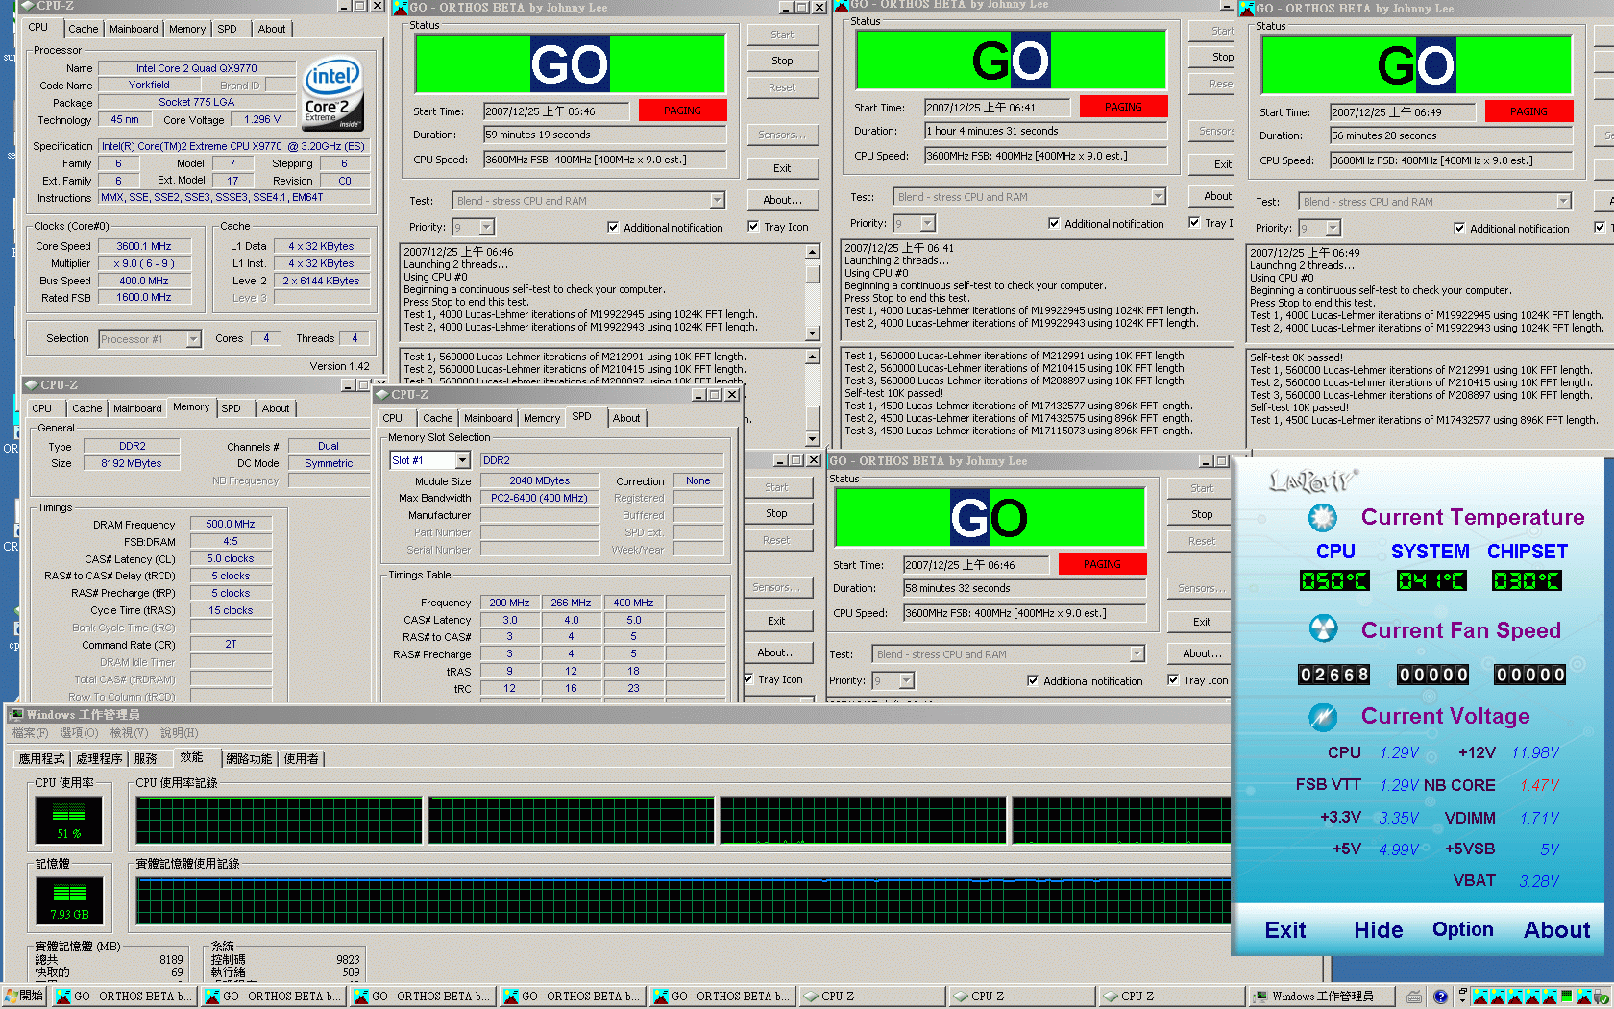The width and height of the screenshot is (1614, 1009).
Task: Click the Current Fan Speed icon
Action: click(1323, 629)
